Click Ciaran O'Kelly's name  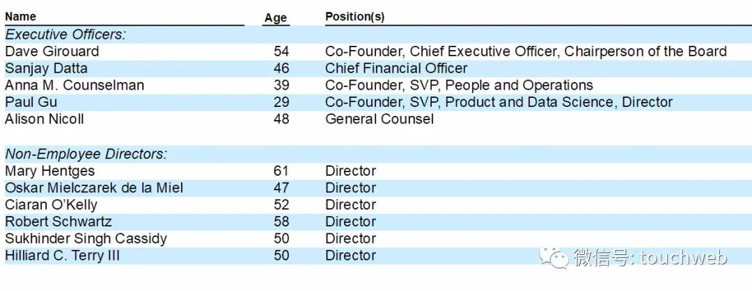[51, 205]
